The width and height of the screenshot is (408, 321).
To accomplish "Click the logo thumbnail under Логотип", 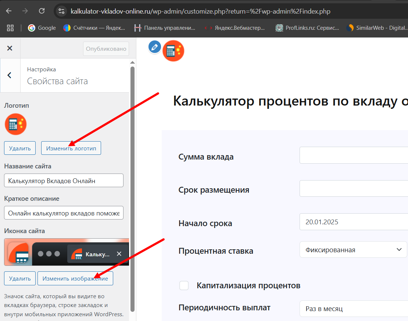I will coord(15,125).
